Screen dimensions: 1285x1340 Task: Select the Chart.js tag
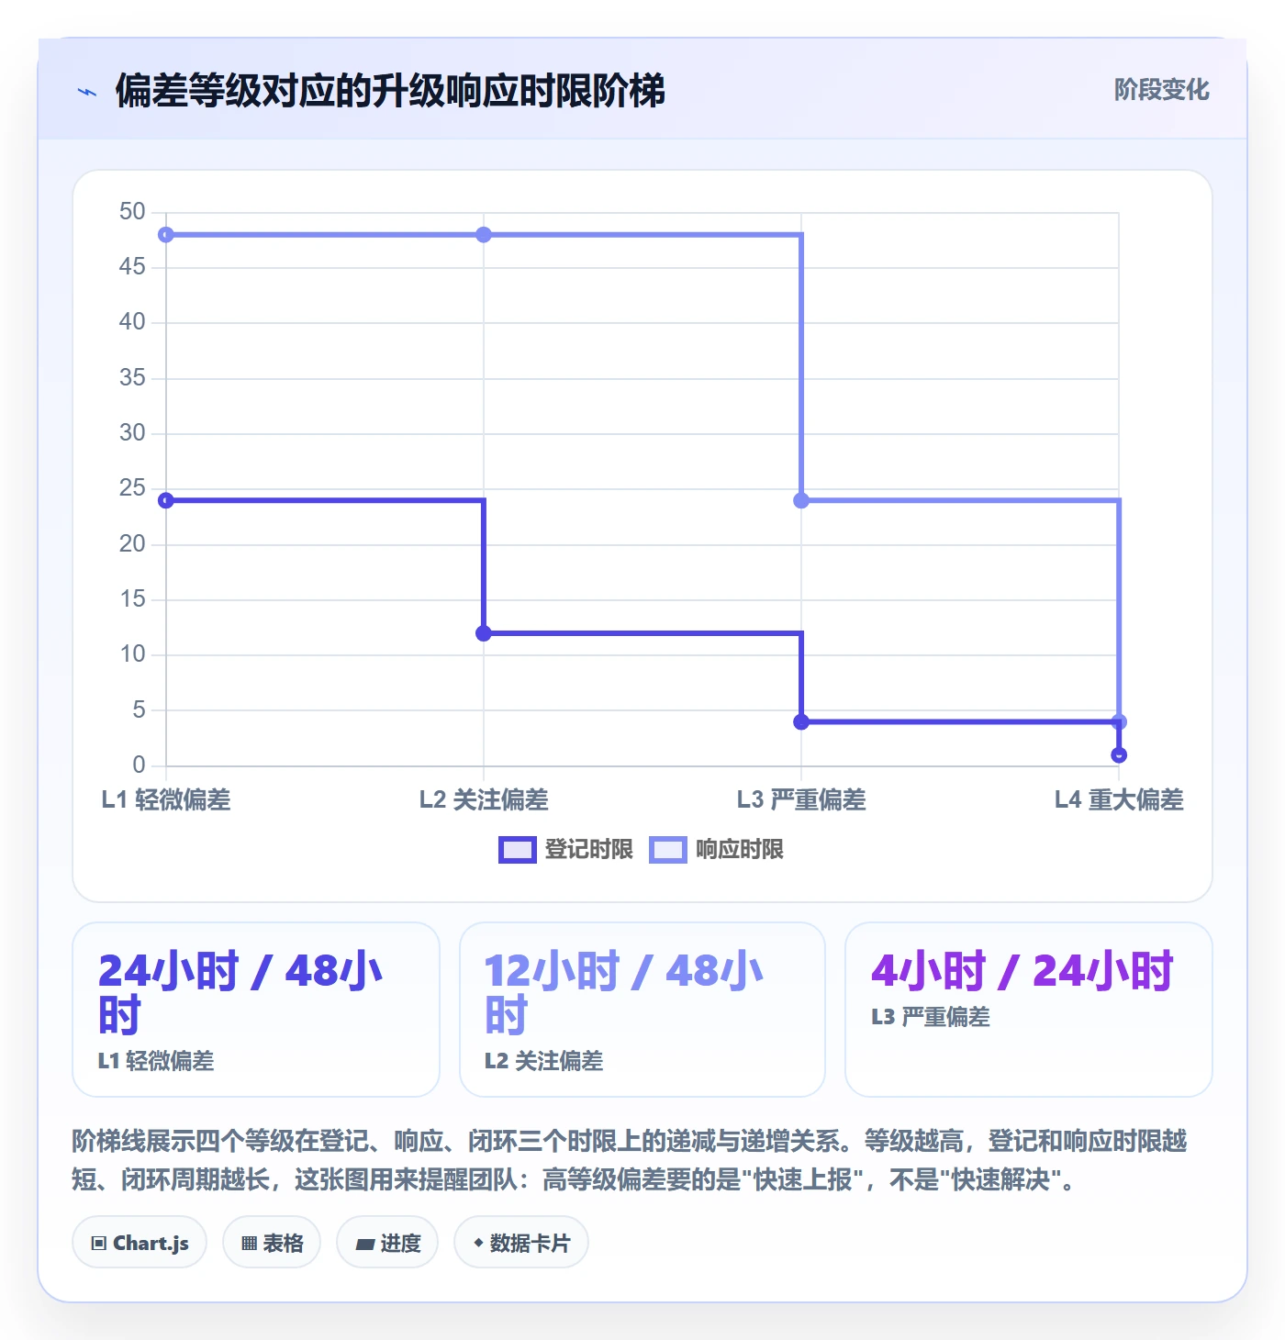(x=140, y=1243)
